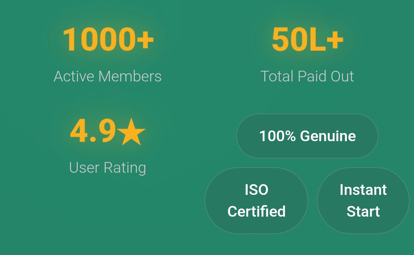The height and width of the screenshot is (255, 414).
Task: Click the plus sign after 1000
Action: pyautogui.click(x=145, y=40)
